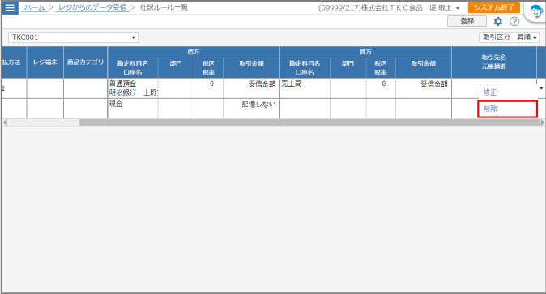This screenshot has height=294, width=546.
Task: Click the レジ端末 column header
Action: click(x=45, y=62)
